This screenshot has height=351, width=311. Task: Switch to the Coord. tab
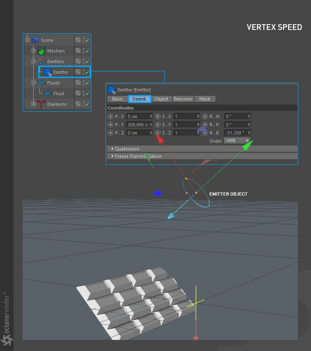point(139,99)
